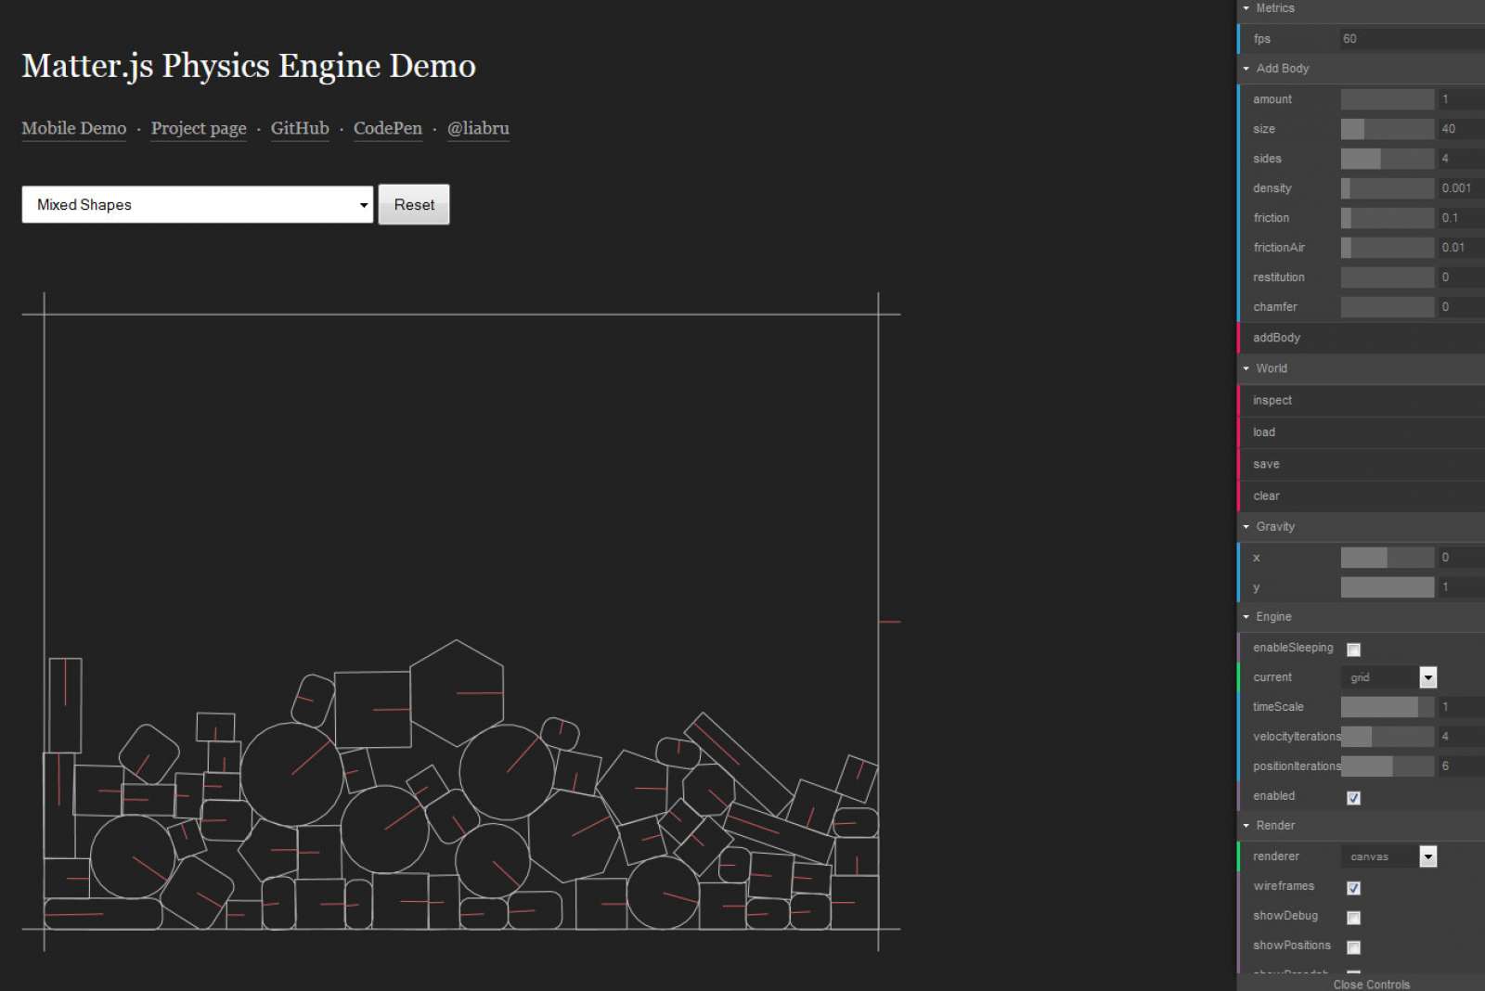Adjust the gravity x slider

(1388, 558)
